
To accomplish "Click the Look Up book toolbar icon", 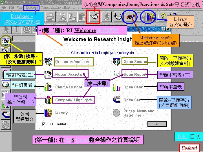I will pos(94,17).
